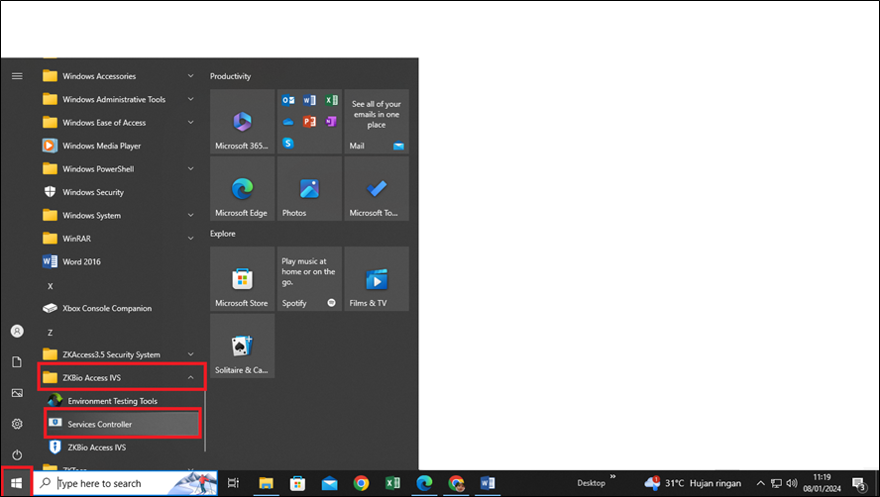Expand the Start menu hamburger navigation

pos(17,76)
